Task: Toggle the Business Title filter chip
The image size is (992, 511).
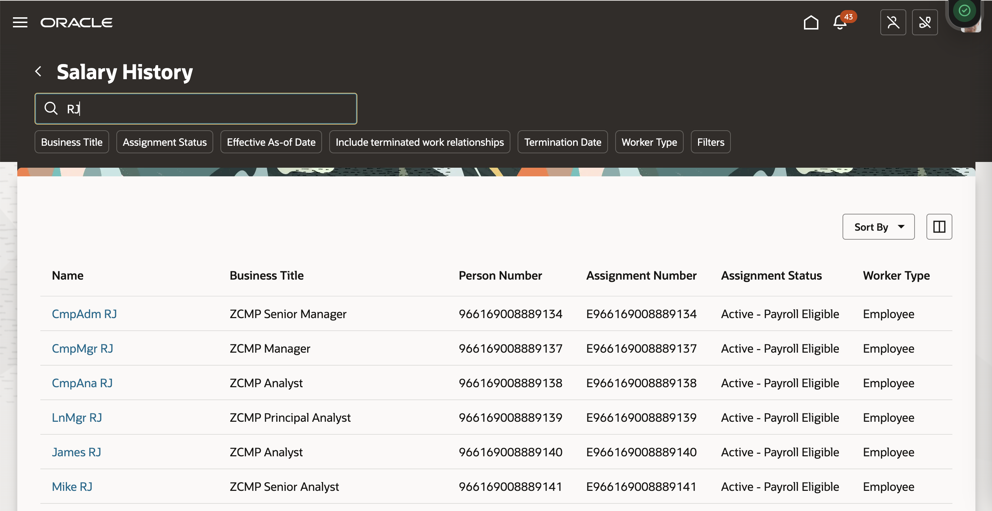Action: pos(72,141)
